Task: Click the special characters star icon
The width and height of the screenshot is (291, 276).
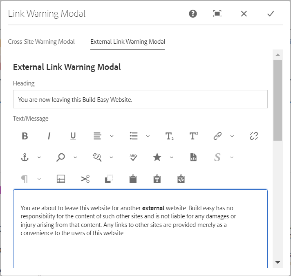Action: tap(157, 157)
